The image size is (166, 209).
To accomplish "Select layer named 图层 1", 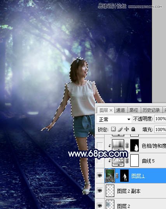I will 138,176.
